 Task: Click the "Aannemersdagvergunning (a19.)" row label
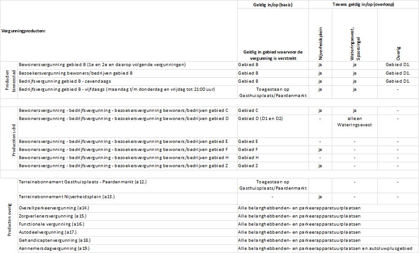[54, 249]
